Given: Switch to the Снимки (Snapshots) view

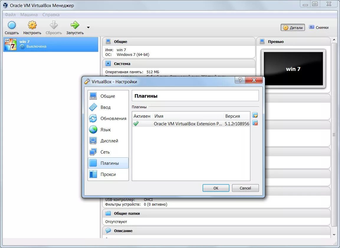Looking at the screenshot, I should [318, 27].
